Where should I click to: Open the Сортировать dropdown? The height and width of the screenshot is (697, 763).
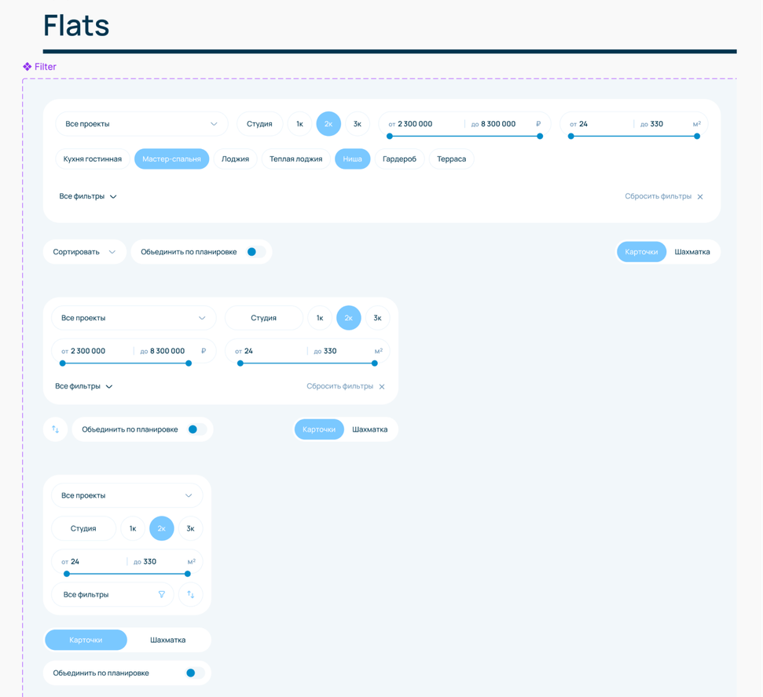[85, 252]
